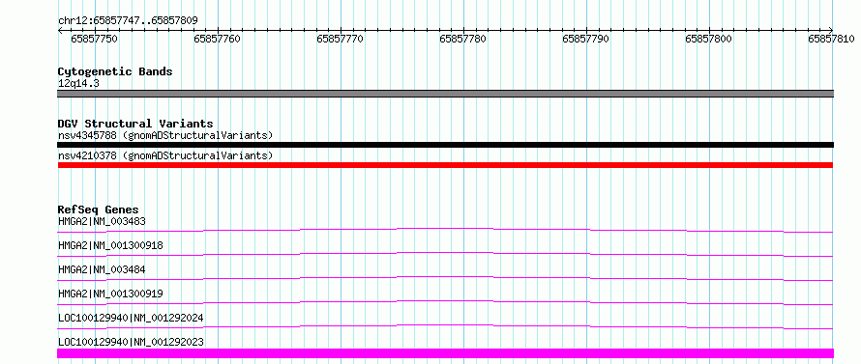This screenshot has height=364, width=861.
Task: Click the Cytogenetic Bands track heading
Action: (115, 71)
